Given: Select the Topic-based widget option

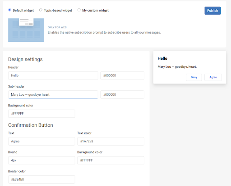Looking at the screenshot, I should (x=41, y=10).
